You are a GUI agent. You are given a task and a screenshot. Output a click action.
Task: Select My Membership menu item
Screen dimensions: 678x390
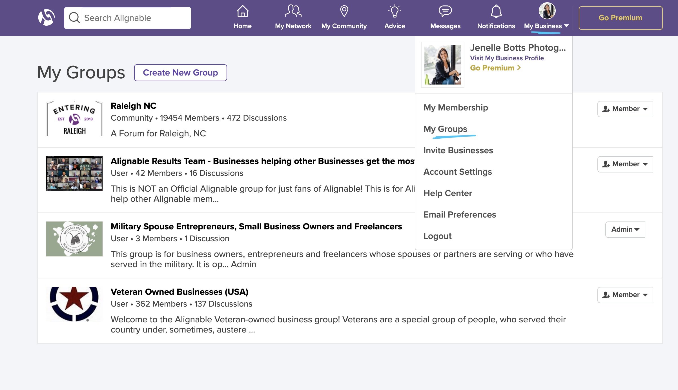click(x=456, y=107)
